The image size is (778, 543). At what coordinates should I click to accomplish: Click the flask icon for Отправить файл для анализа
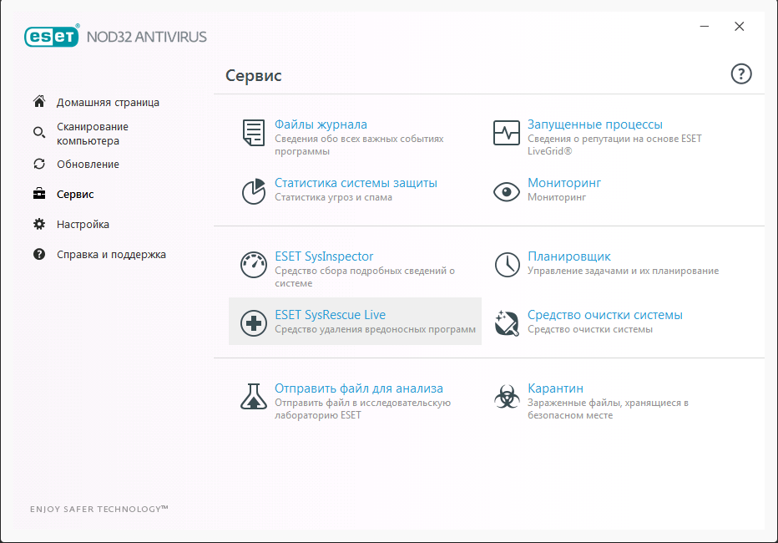(254, 396)
